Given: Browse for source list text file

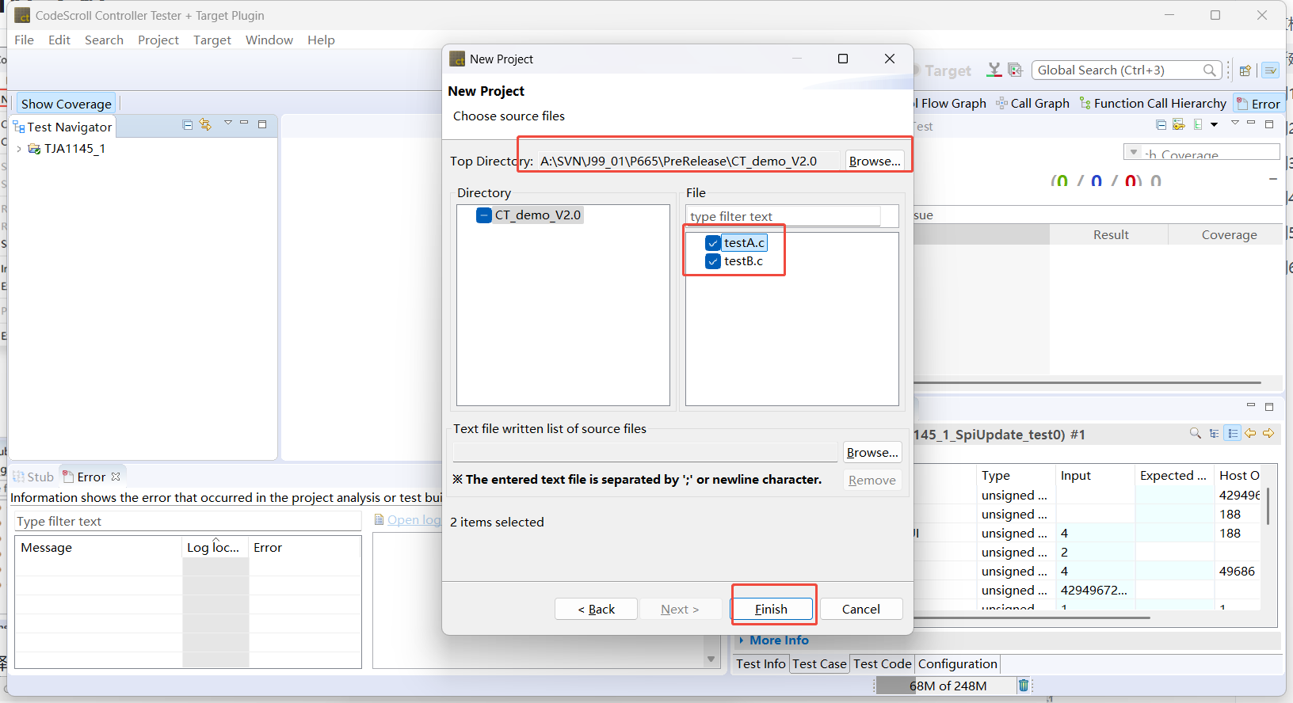Looking at the screenshot, I should tap(872, 452).
